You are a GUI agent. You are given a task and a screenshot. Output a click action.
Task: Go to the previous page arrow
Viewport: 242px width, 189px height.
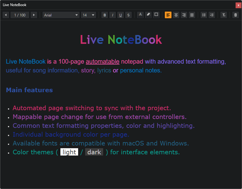tap(6, 15)
